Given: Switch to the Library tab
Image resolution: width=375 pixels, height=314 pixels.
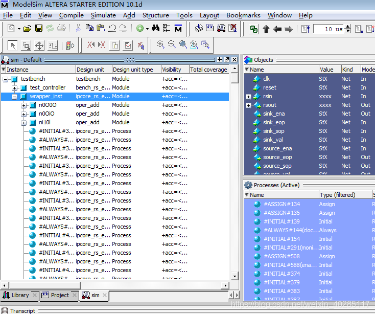Looking at the screenshot, I should 19,295.
